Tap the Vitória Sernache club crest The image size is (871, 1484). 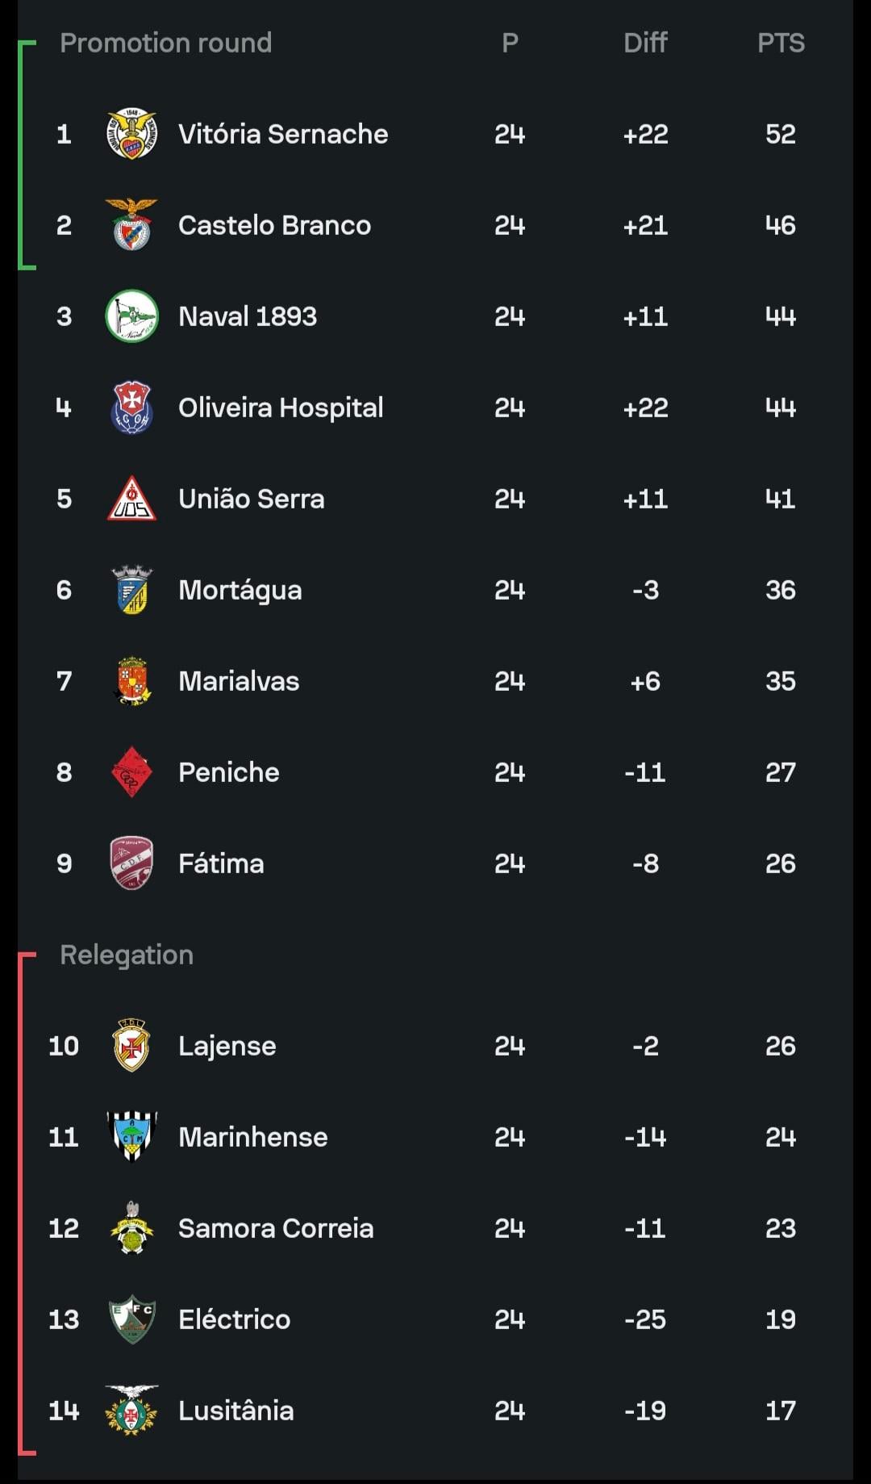[x=131, y=134]
